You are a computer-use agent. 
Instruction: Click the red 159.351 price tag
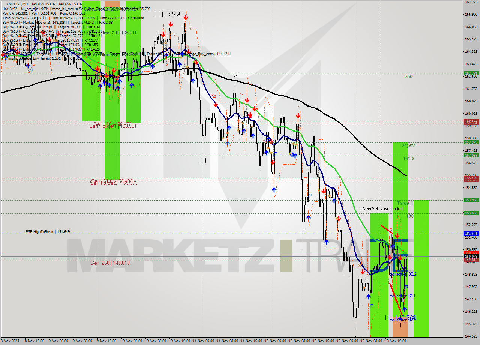(x=471, y=123)
